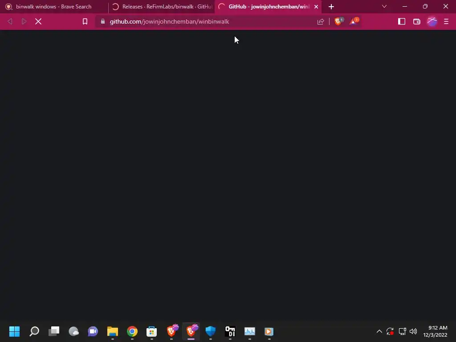The image size is (456, 342).
Task: Switch to the first Brave taskbar window
Action: click(171, 331)
